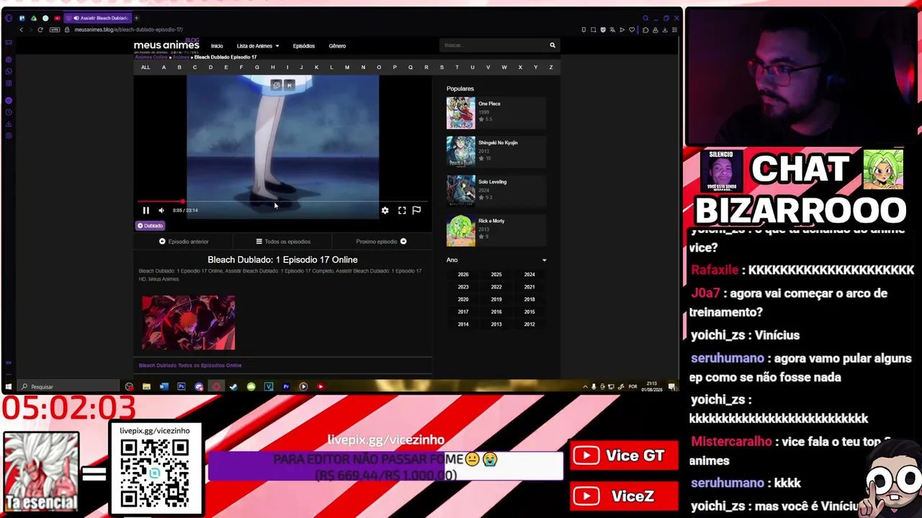Click the Vice GT YouTube banner
The image size is (922, 518).
pyautogui.click(x=624, y=455)
